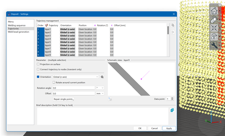Expand the mirror icon dropdown arrow
Viewport: 225px width, 136px height.
click(x=219, y=37)
